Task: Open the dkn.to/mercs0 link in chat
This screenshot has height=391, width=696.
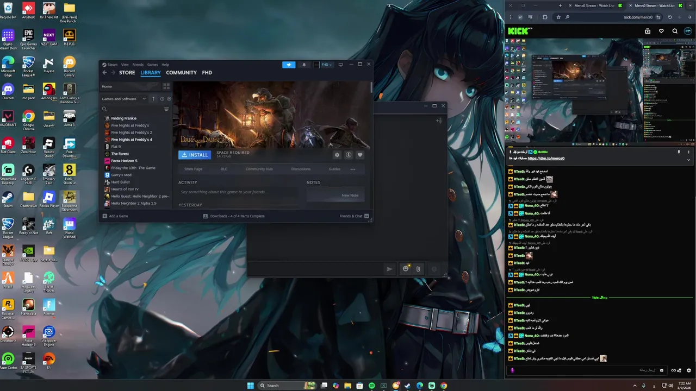Action: tap(546, 159)
